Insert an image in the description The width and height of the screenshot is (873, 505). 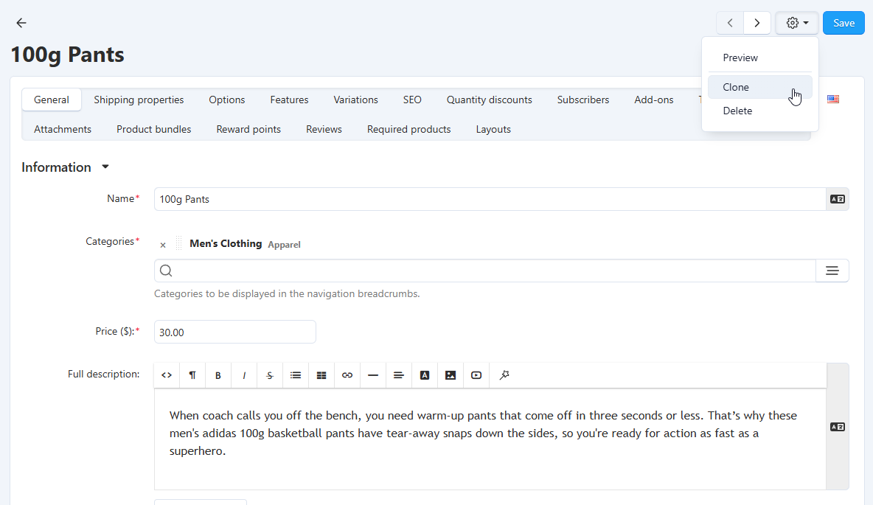click(451, 375)
